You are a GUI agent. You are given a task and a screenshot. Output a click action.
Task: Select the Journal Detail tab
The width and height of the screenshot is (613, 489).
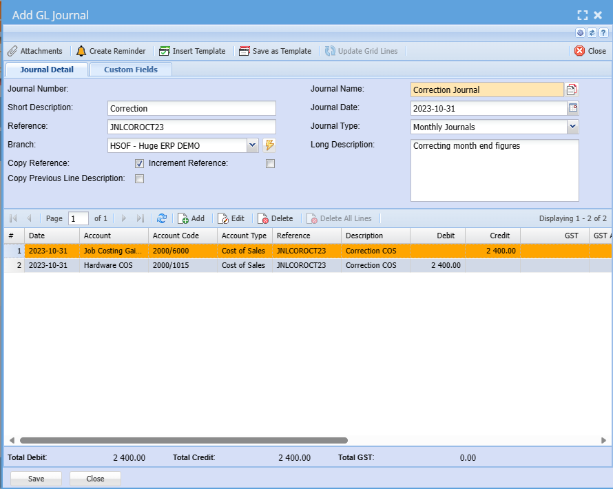point(47,70)
